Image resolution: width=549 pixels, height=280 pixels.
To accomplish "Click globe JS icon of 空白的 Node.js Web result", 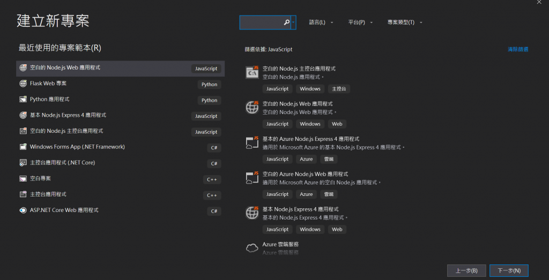I will coord(252,107).
